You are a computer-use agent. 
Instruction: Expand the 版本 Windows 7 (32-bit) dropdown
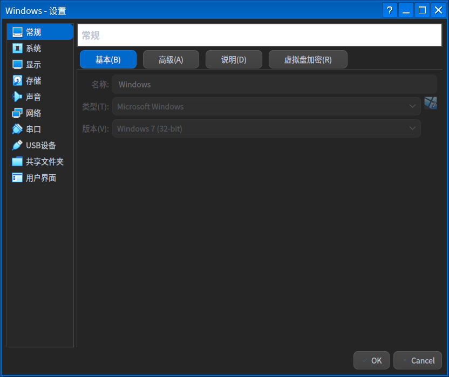(x=266, y=128)
